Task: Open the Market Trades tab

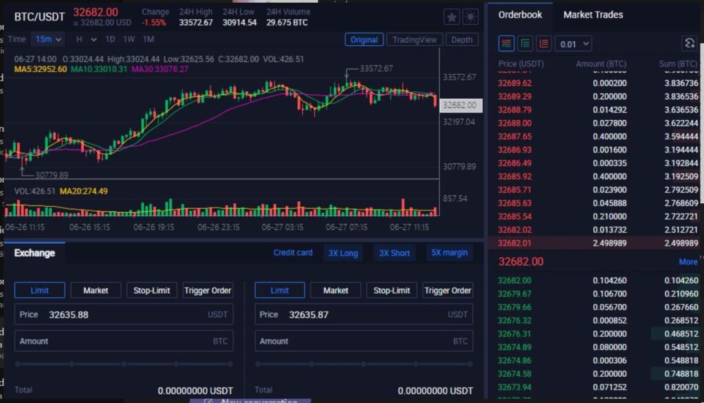Action: point(593,15)
